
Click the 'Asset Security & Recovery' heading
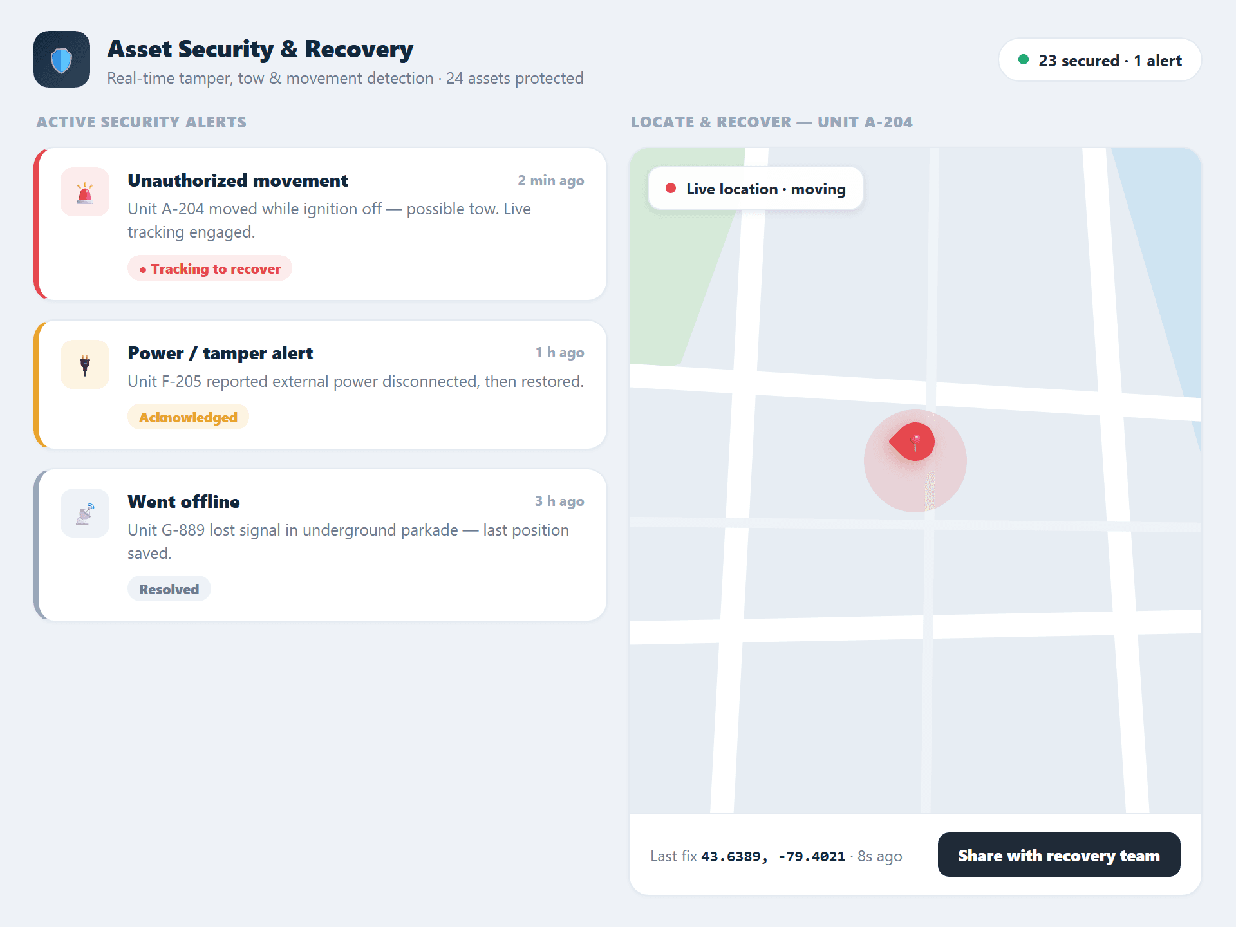tap(260, 49)
